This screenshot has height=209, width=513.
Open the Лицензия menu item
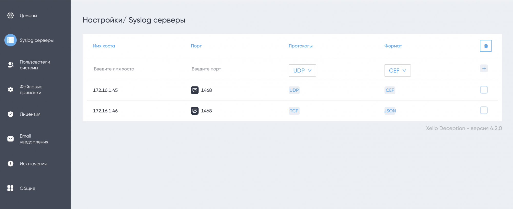coord(30,114)
